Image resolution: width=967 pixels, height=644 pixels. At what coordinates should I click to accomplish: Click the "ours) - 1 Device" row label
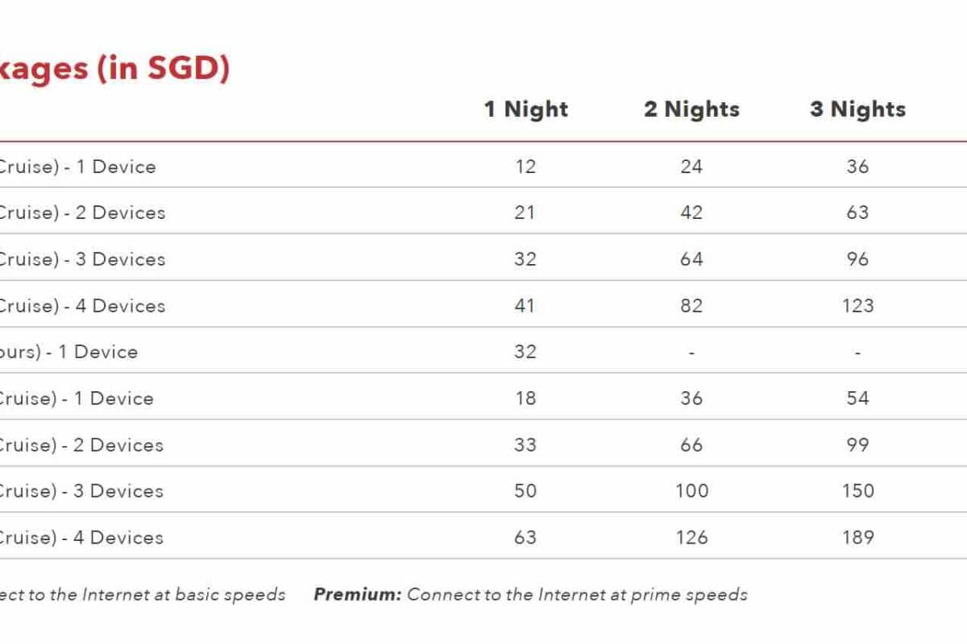[68, 352]
